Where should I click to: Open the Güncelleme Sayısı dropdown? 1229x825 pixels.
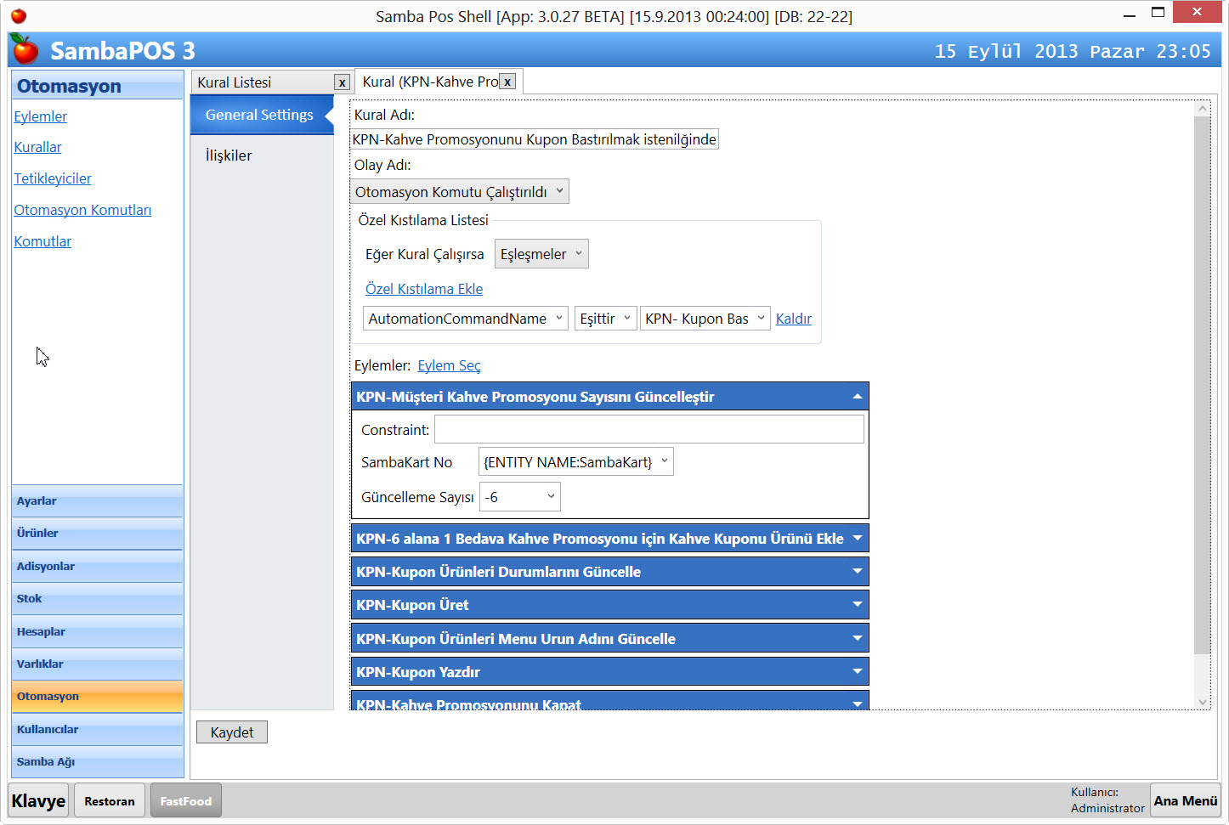tap(519, 497)
